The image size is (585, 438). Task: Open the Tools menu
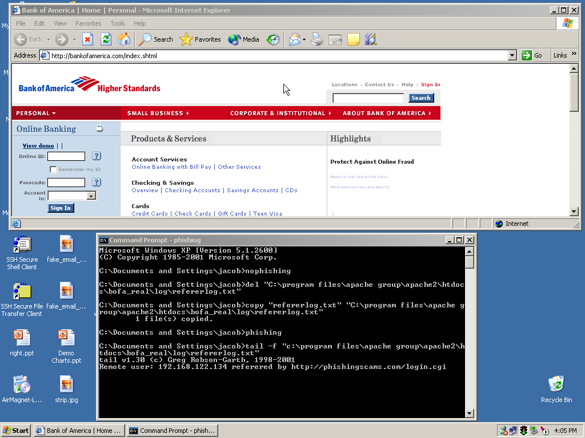[x=118, y=23]
